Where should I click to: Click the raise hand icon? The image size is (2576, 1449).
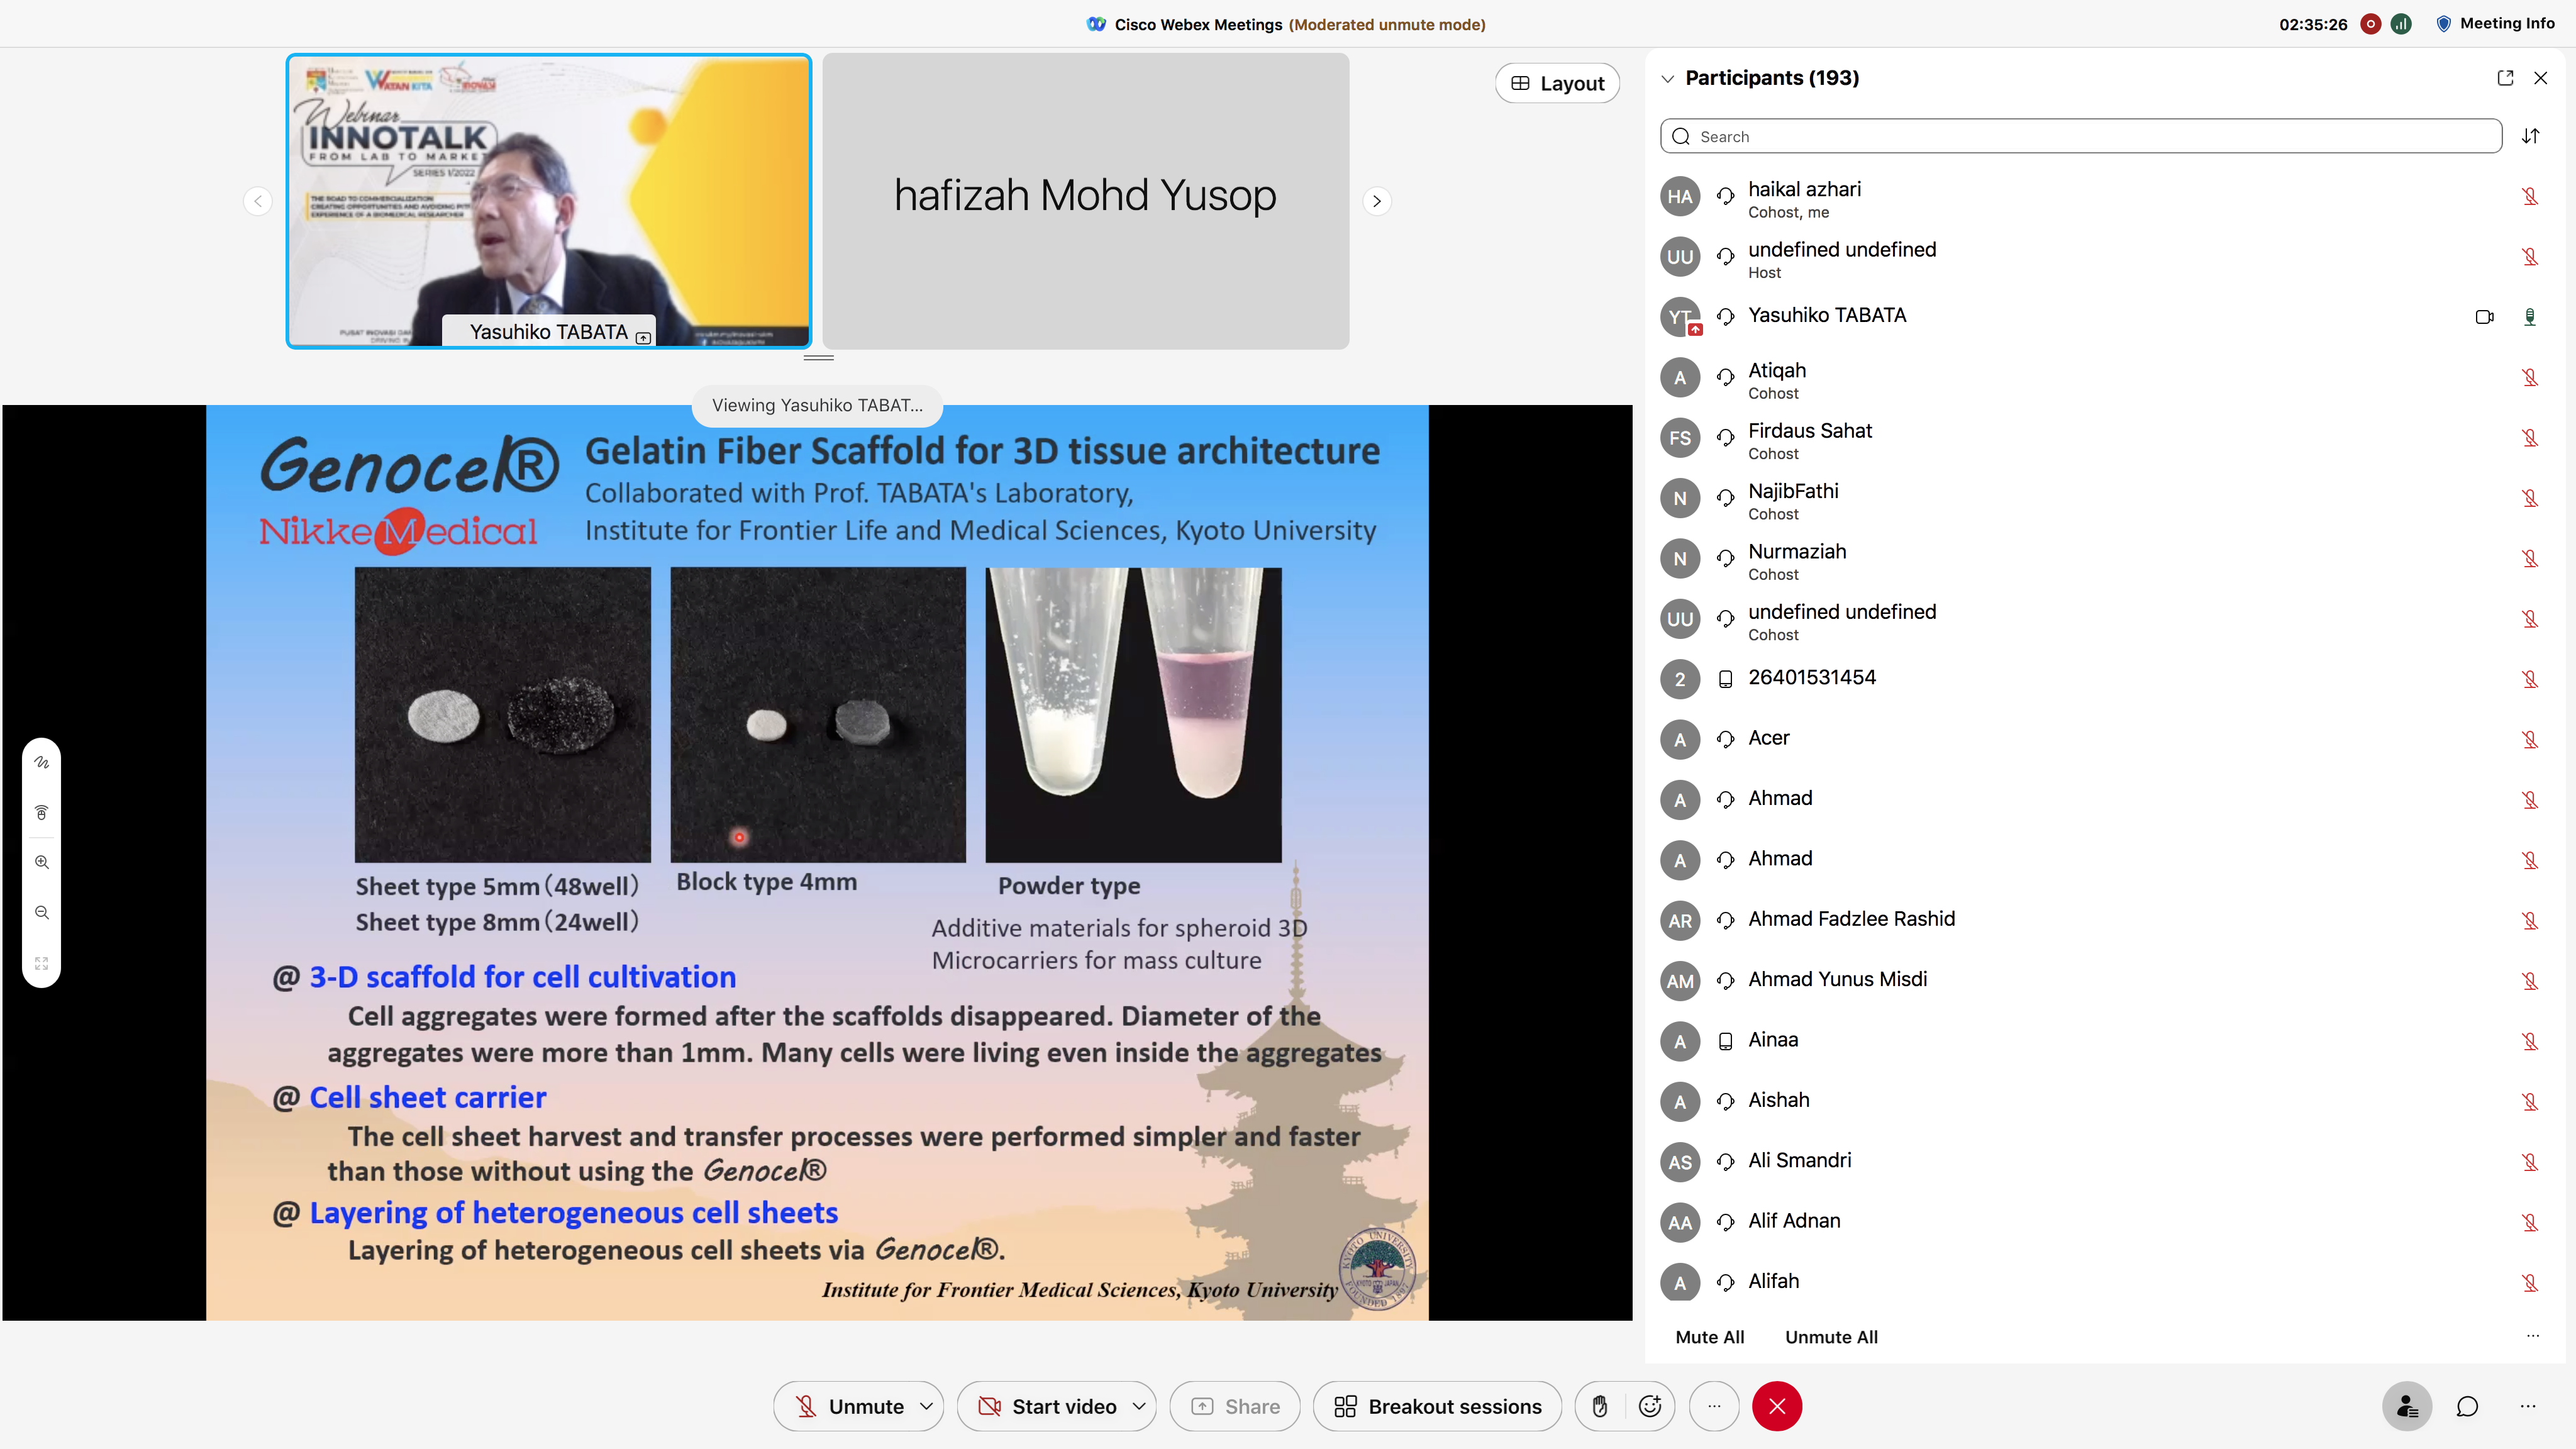(1600, 1406)
